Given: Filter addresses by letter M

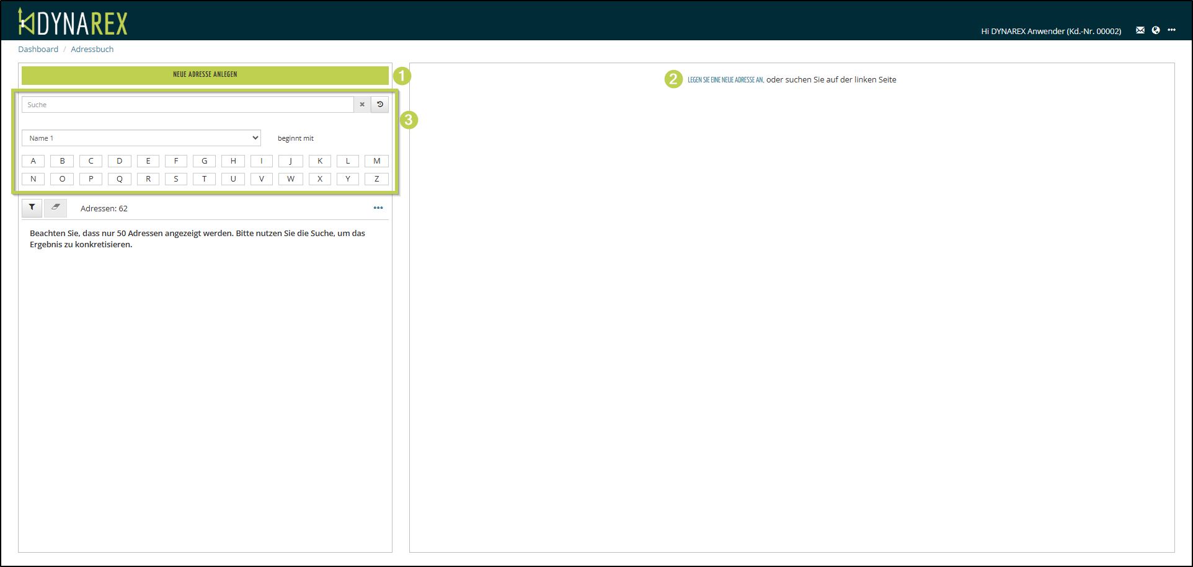Looking at the screenshot, I should tap(376, 161).
